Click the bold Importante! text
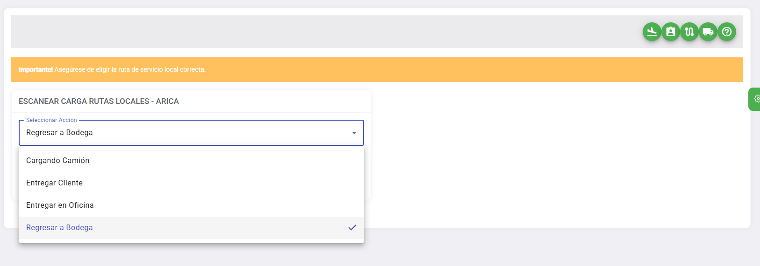 pos(36,69)
